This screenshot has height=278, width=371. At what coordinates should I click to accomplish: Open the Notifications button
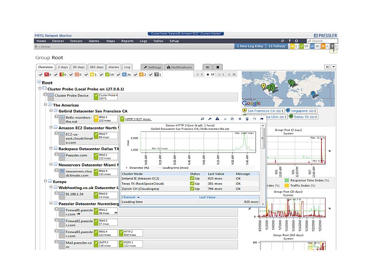[x=179, y=67]
